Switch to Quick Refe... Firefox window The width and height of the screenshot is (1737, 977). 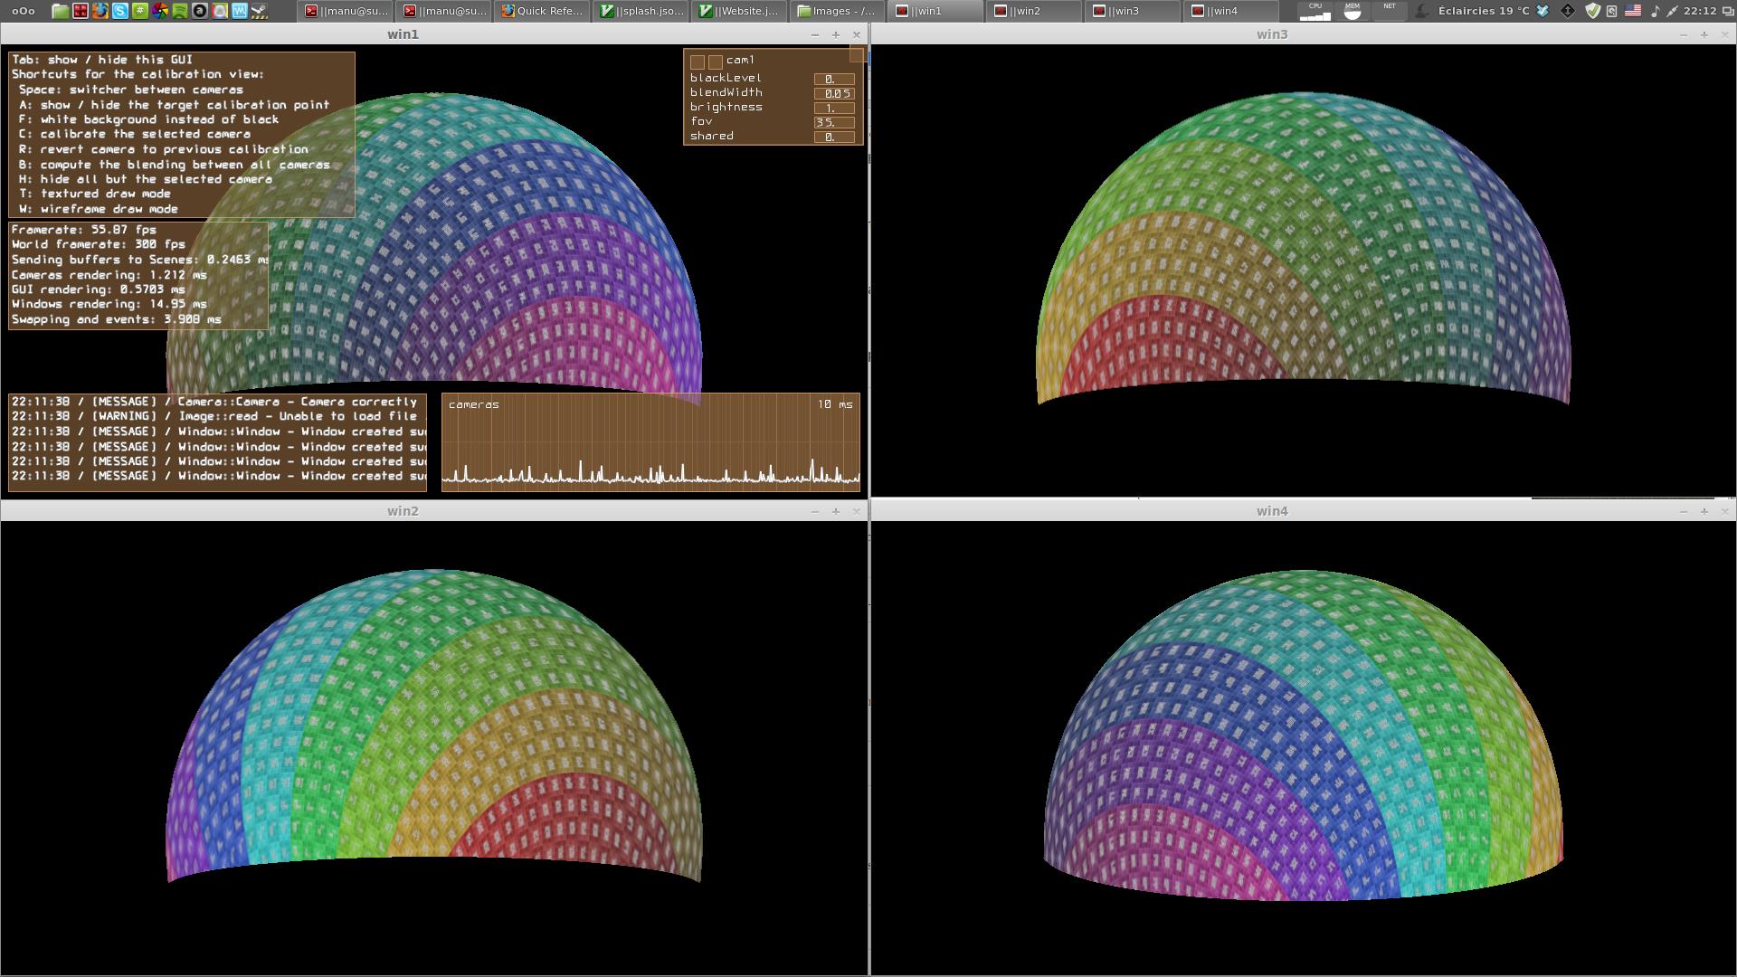543,11
